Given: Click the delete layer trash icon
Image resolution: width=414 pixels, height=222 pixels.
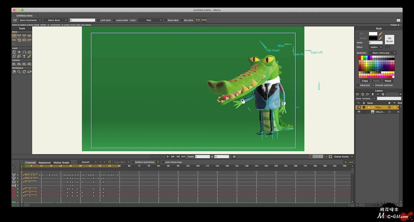Looking at the screenshot, I should [x=373, y=94].
